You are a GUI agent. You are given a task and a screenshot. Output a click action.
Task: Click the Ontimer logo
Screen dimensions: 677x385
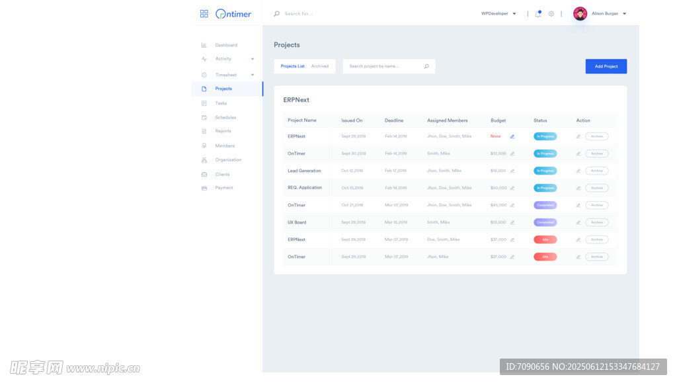233,14
